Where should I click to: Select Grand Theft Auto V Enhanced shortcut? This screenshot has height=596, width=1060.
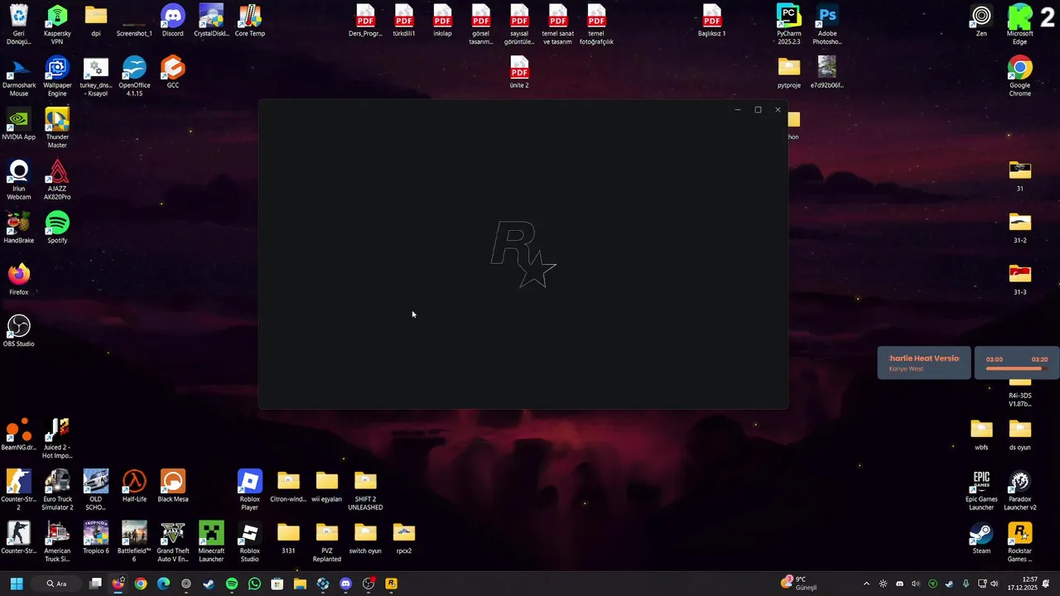(x=172, y=541)
